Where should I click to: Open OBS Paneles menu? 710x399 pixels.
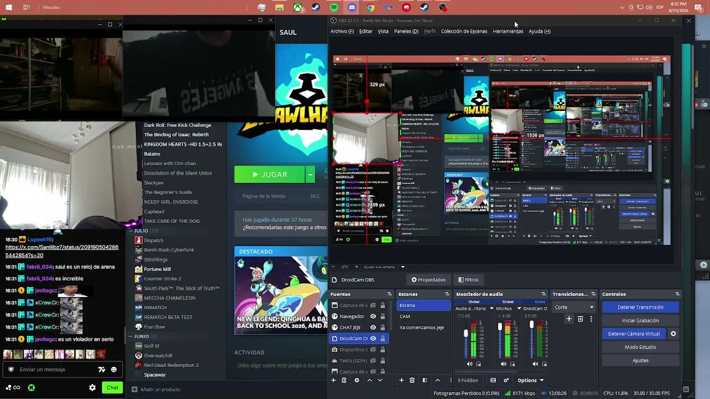(x=406, y=32)
